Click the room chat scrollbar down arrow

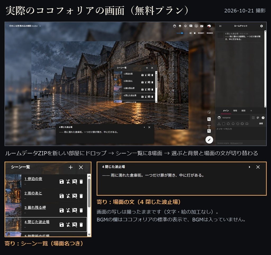click(265, 106)
